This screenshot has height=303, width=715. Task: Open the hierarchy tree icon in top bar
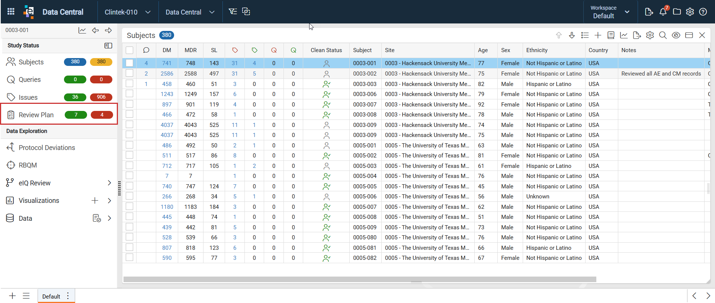(x=233, y=12)
